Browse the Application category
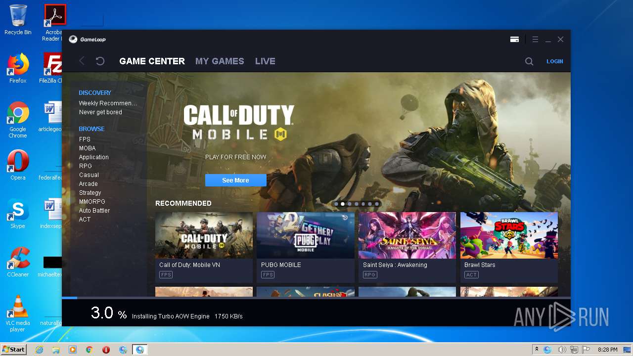 pyautogui.click(x=93, y=157)
